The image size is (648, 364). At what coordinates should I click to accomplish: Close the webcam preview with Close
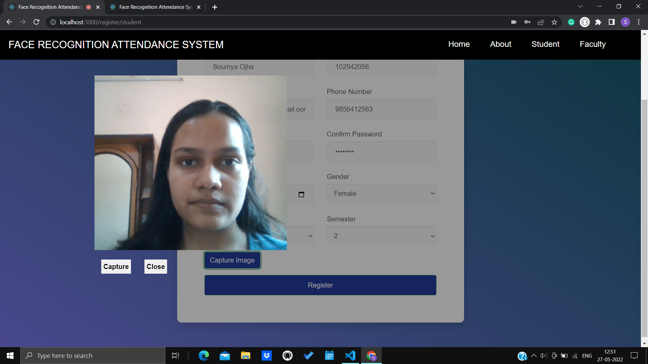point(156,267)
